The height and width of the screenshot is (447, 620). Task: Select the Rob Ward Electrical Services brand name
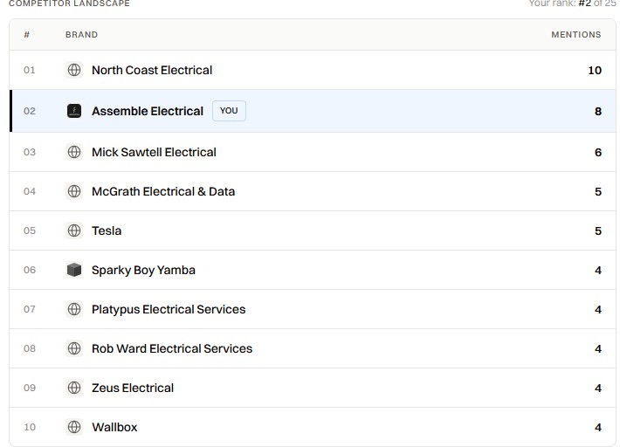click(x=172, y=348)
